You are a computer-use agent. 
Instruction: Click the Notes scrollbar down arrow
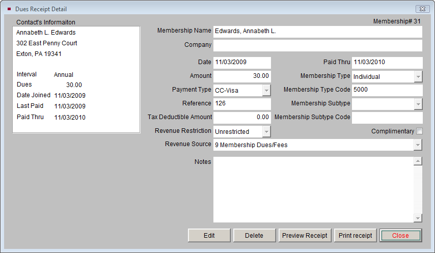pos(418,218)
